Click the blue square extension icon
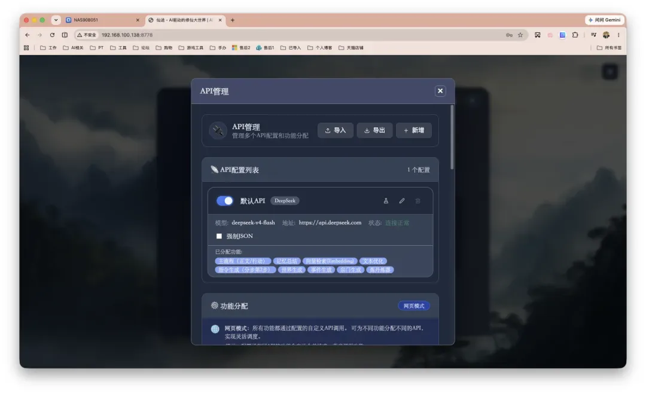The image size is (646, 394). pos(562,35)
